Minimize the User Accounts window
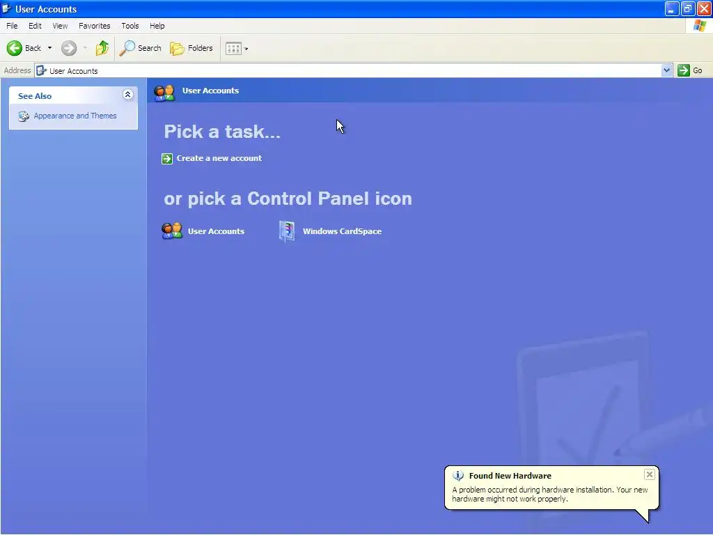This screenshot has height=535, width=713. click(672, 8)
